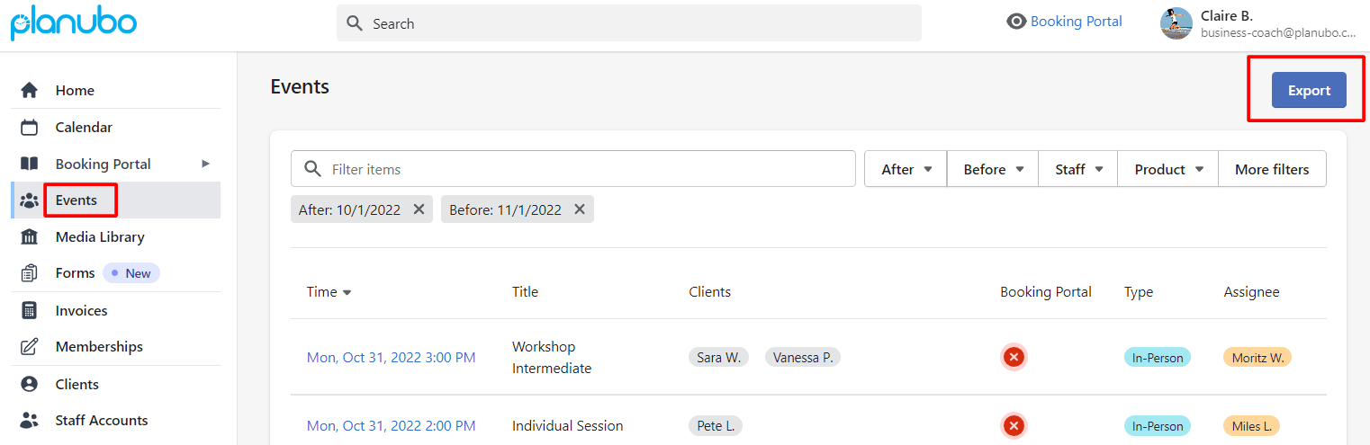Open the Mon, Oct 31, 2022 3:00 PM event link
This screenshot has height=445, width=1370.
391,357
